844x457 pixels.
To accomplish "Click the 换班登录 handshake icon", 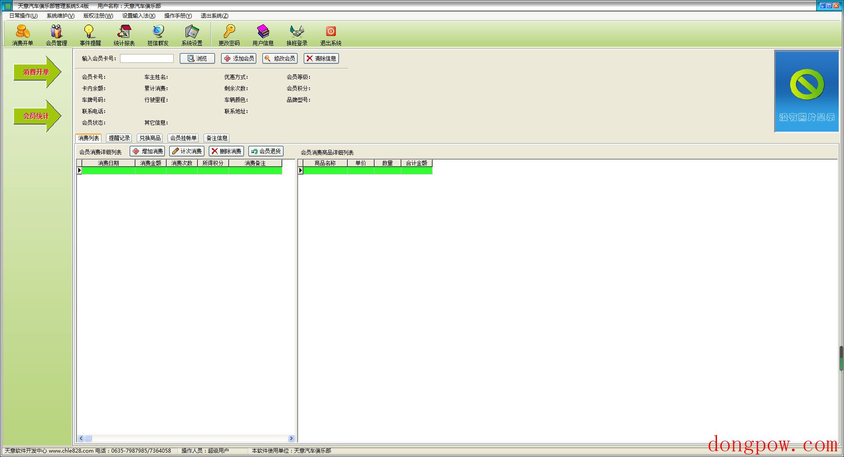I will pyautogui.click(x=297, y=35).
